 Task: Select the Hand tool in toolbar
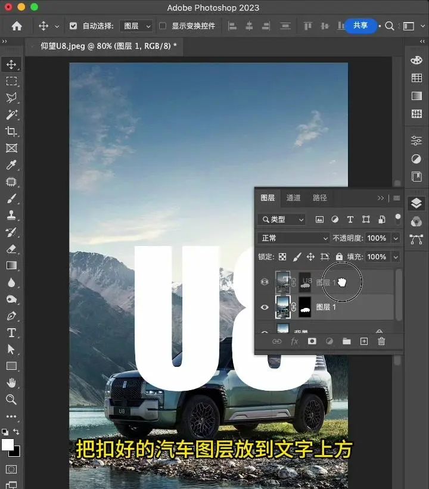pyautogui.click(x=11, y=382)
